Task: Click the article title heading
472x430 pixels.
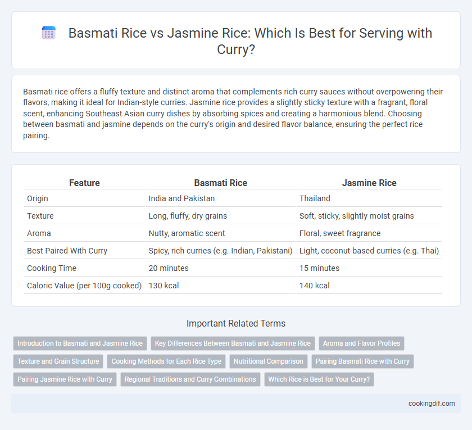Action: 250,40
